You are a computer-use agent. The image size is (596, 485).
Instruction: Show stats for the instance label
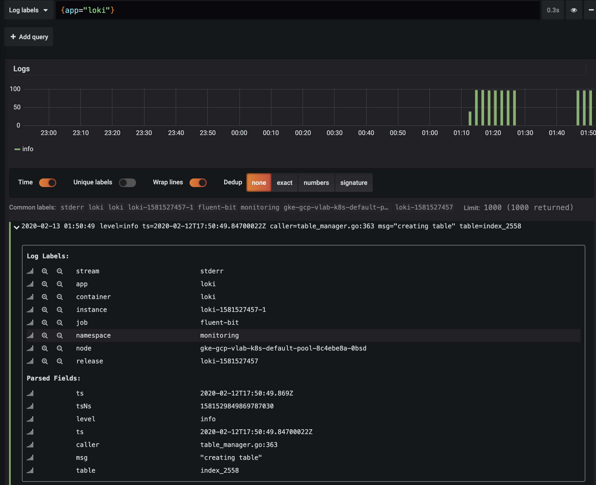click(x=30, y=310)
